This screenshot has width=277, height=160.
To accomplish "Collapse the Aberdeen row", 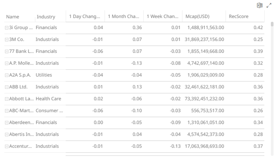I will click(7, 123).
